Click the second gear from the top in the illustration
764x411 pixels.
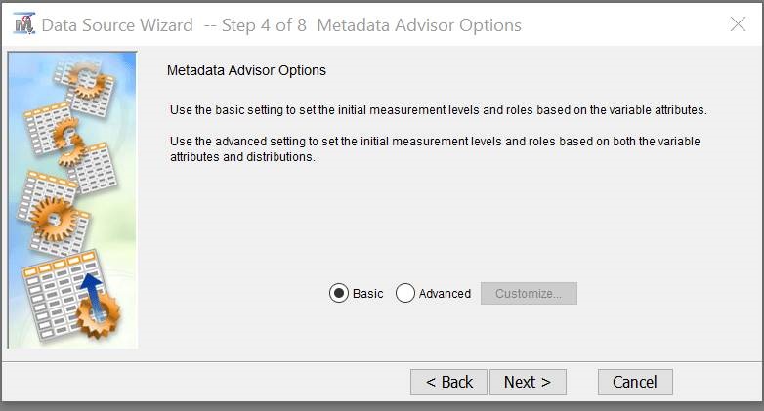68,142
